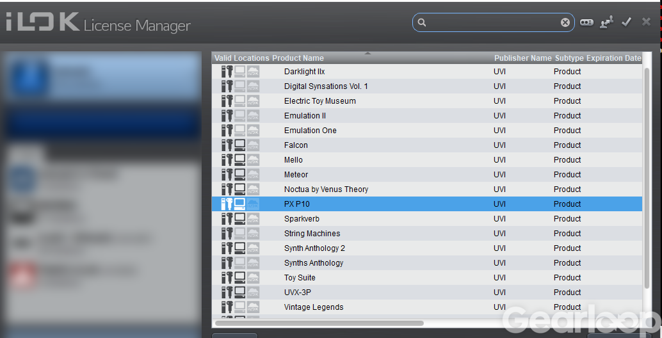Viewport: 662px width, 338px height.
Task: Sort by Valid Locations column header
Action: (x=241, y=58)
